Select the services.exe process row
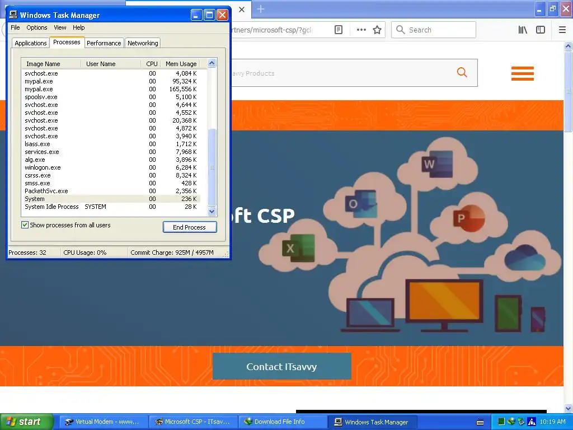This screenshot has width=573, height=430. pos(111,152)
